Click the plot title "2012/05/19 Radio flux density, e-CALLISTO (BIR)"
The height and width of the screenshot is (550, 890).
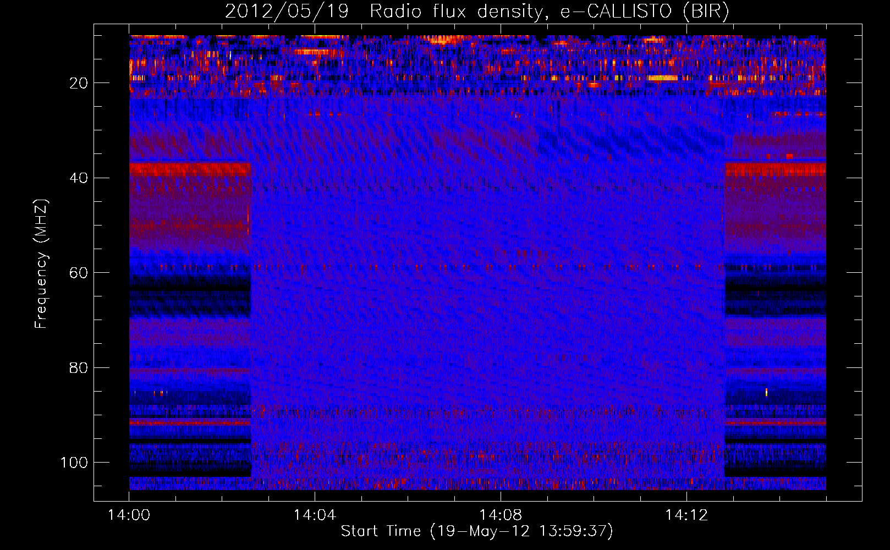point(477,11)
